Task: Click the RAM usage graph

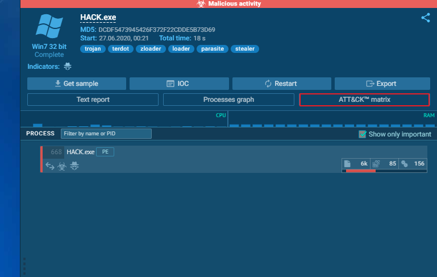Action: point(332,119)
